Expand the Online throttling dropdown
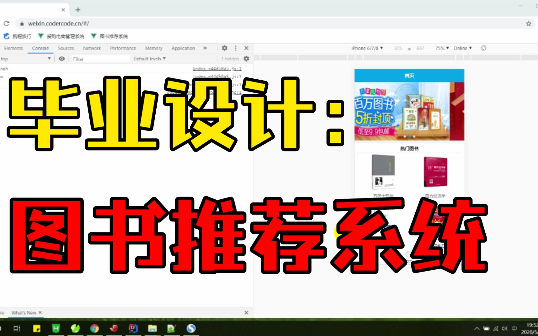Screen dimensions: 538x336 pos(463,48)
